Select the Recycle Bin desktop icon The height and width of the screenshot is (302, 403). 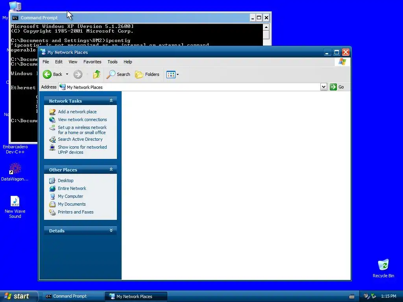(x=383, y=268)
